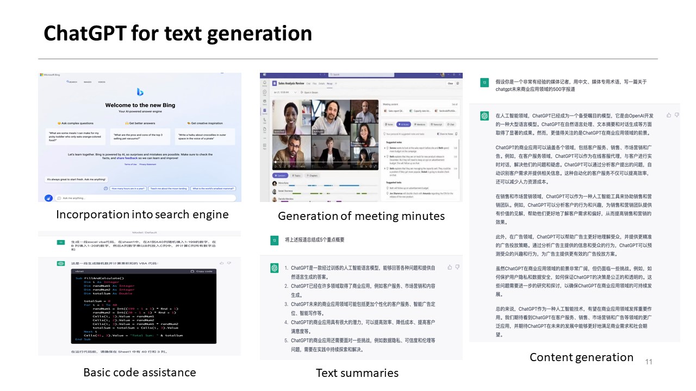Click thumbs up on the VBA code response

click(222, 263)
